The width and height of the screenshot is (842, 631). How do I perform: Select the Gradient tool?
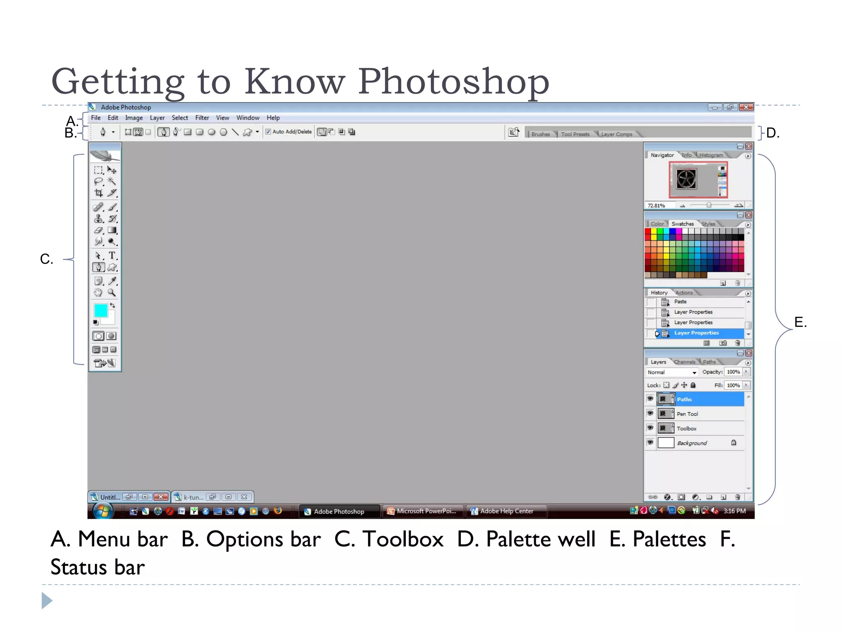[112, 230]
